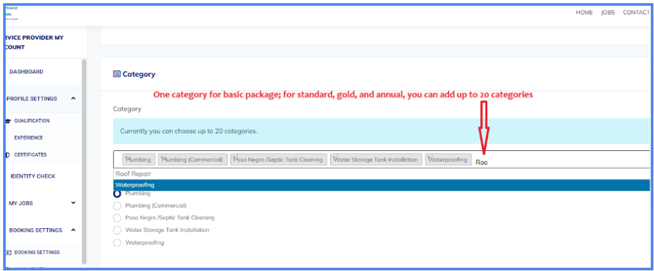Remove the Water Storage Tank Installation tag
This screenshot has width=654, height=271.
click(334, 157)
